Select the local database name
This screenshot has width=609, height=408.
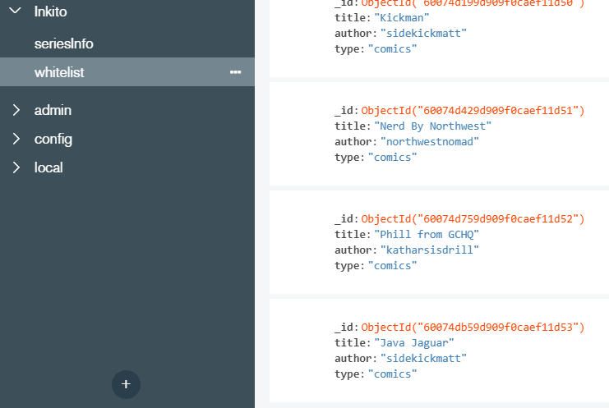click(48, 167)
